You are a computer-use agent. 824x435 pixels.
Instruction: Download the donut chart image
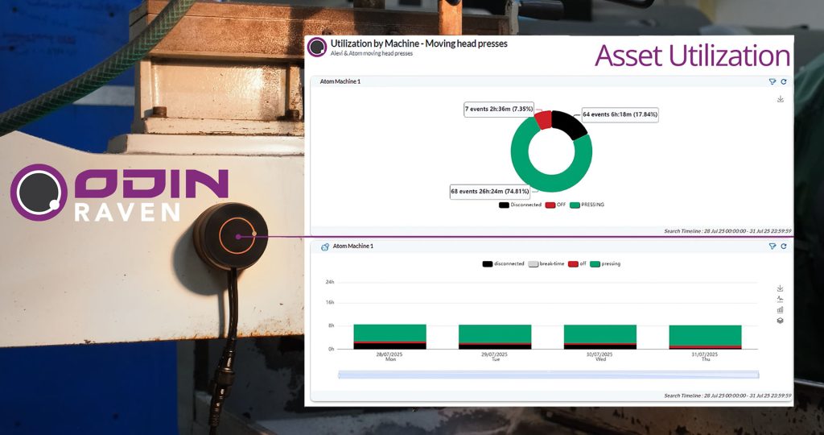coord(780,99)
